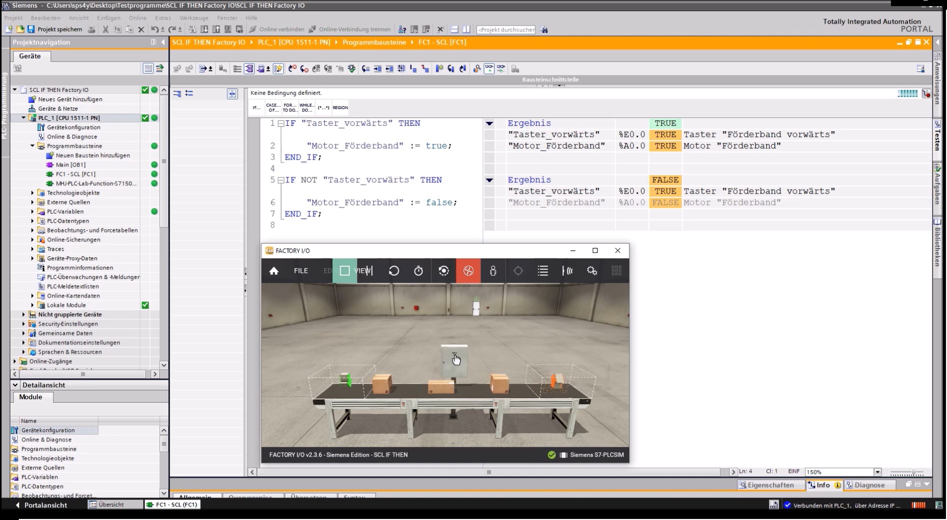Insert IF statement template

point(256,108)
